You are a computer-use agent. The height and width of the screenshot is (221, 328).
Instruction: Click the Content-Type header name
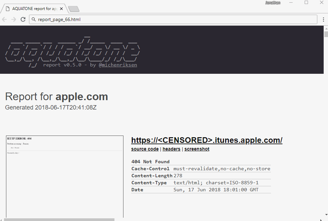(149, 183)
